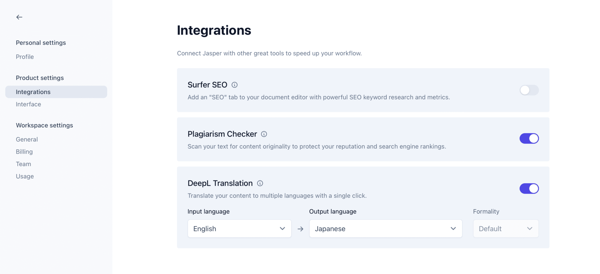Select Integrations in the sidebar

pos(33,92)
